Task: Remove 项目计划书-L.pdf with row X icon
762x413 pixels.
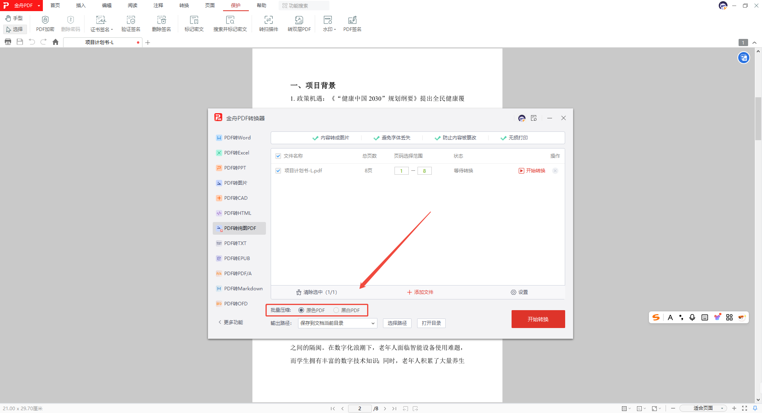Action: 555,171
